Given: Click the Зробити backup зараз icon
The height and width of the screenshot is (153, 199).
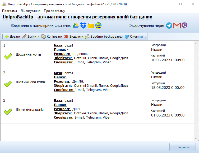Looking at the screenshot, I should [x=87, y=37].
